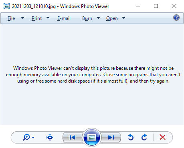Rotate the picture counterclockwise
Viewport: 184px width, 148px height.
(131, 137)
